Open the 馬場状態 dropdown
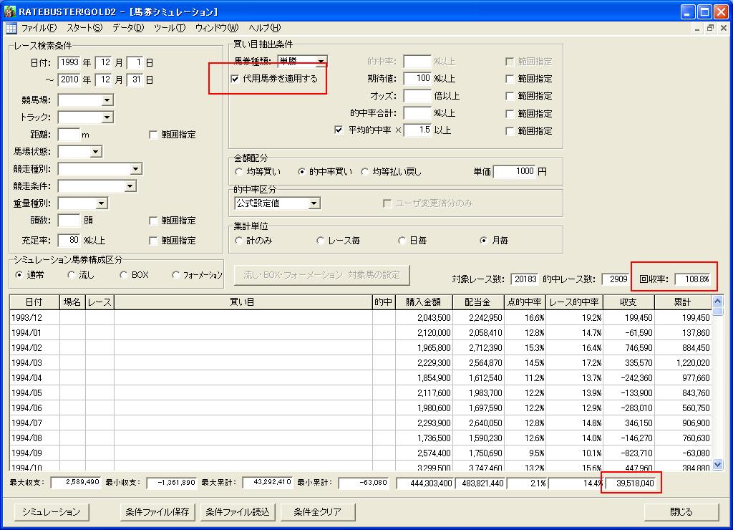733x530 pixels. coord(95,152)
